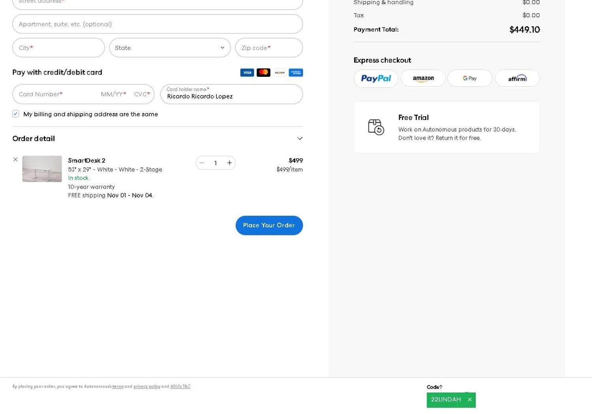
Task: Click the SmartDesk 2 product title
Action: coord(87,160)
